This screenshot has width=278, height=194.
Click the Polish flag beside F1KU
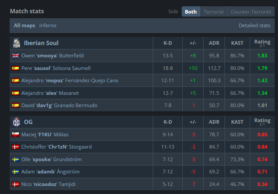[x=15, y=135]
